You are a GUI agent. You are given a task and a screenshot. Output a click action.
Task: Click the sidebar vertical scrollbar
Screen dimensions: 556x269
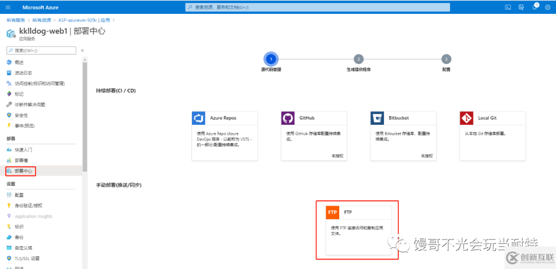tap(84, 117)
